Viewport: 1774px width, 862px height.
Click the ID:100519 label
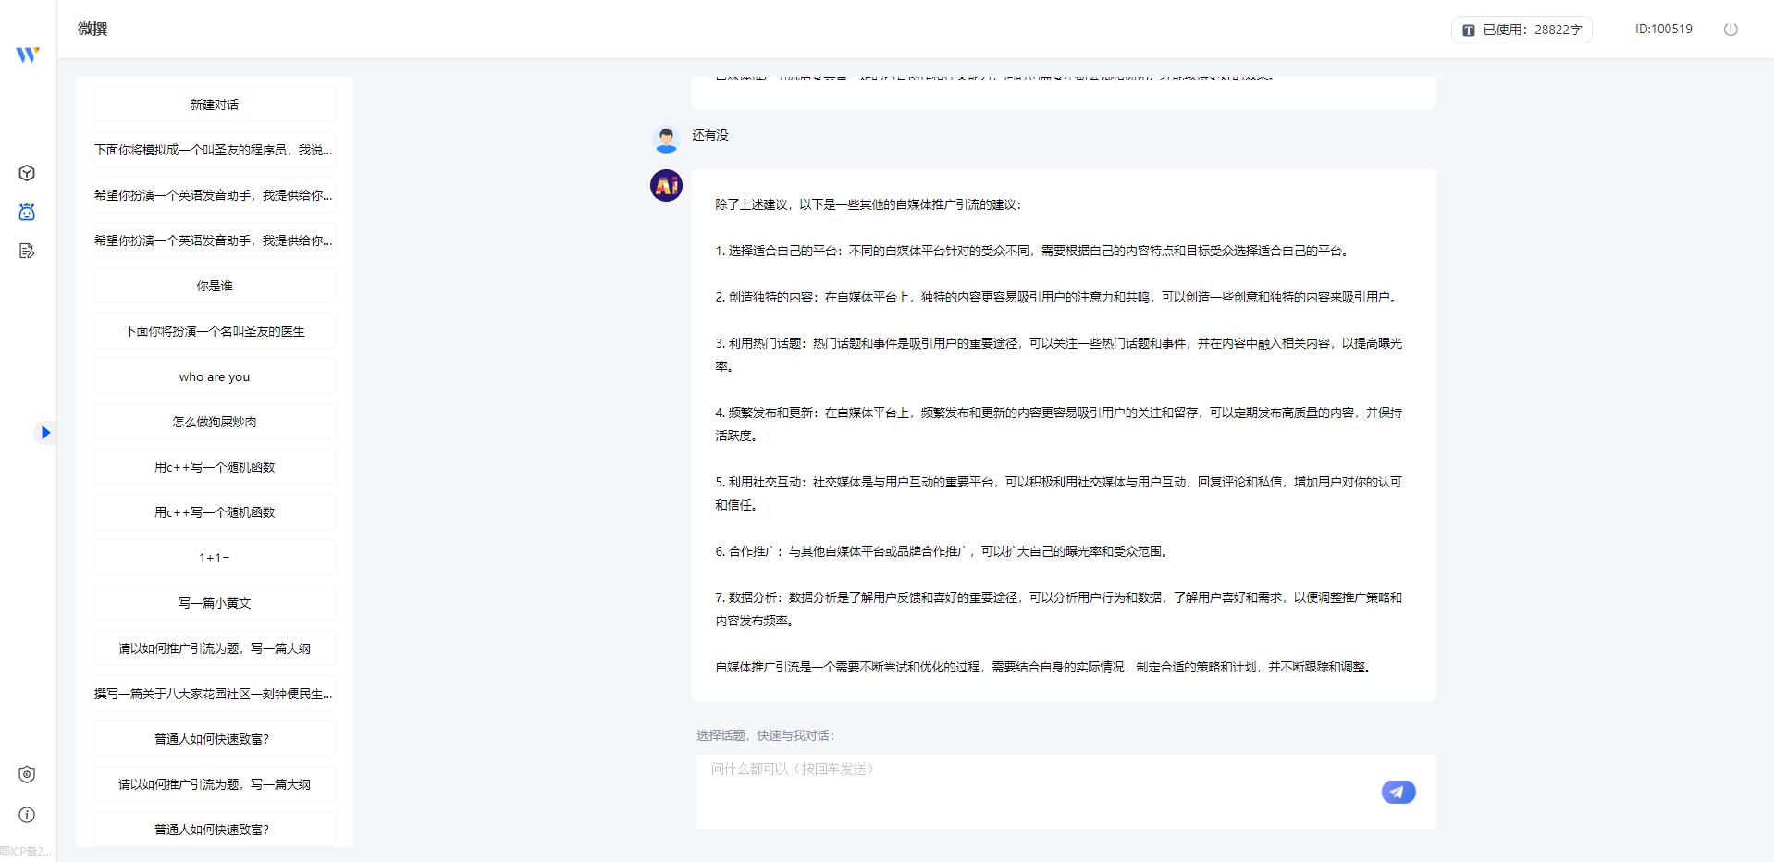point(1663,29)
